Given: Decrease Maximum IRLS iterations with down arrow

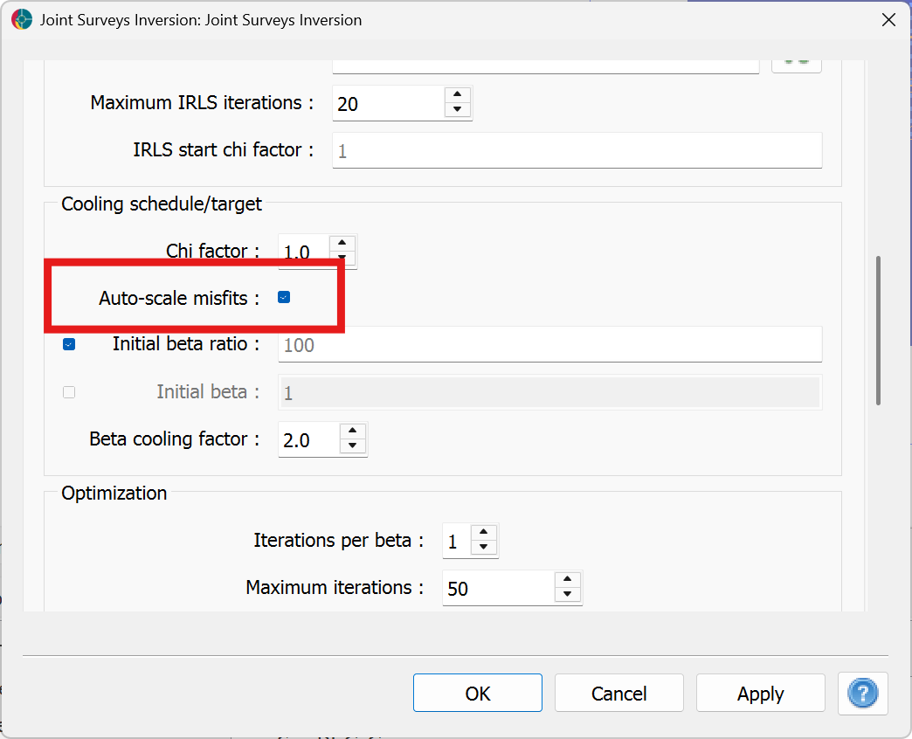Looking at the screenshot, I should 458,109.
